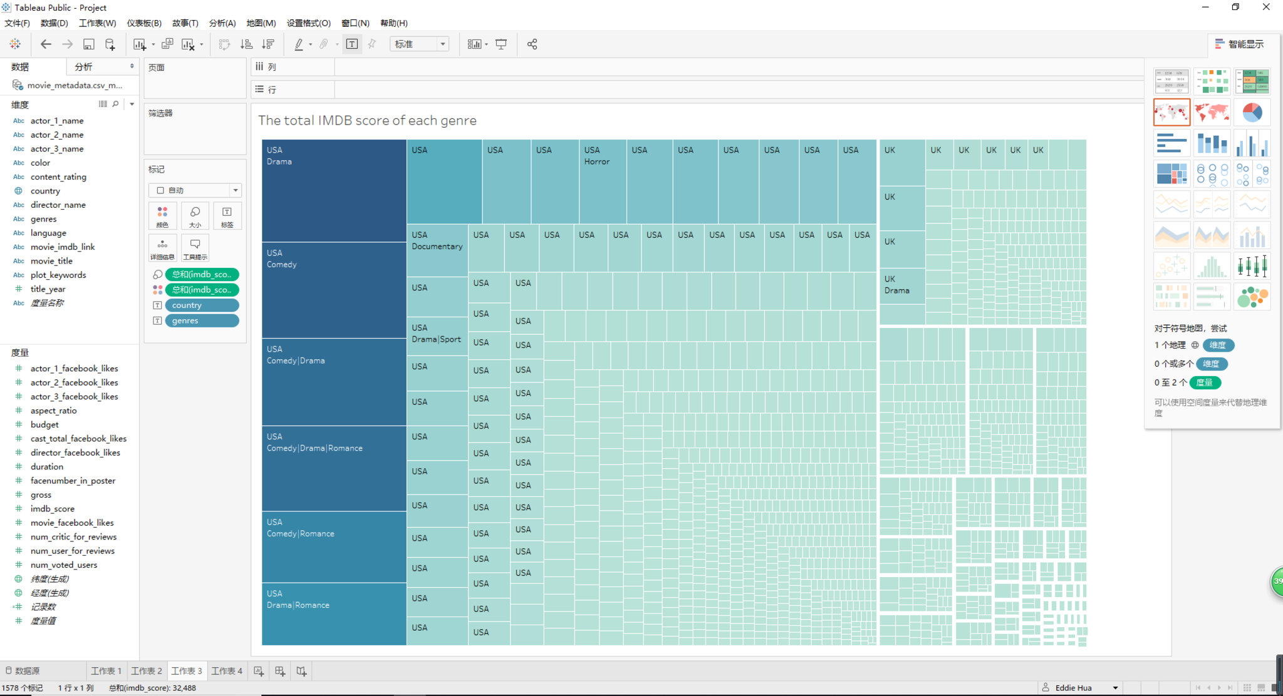Click the share icon
This screenshot has width=1283, height=696.
point(532,44)
